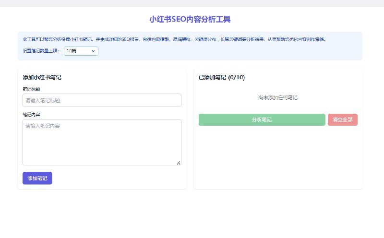Viewport: 384px width, 238px height.
Task: Click the 设置笔记数量上限 label
Action: 41,51
